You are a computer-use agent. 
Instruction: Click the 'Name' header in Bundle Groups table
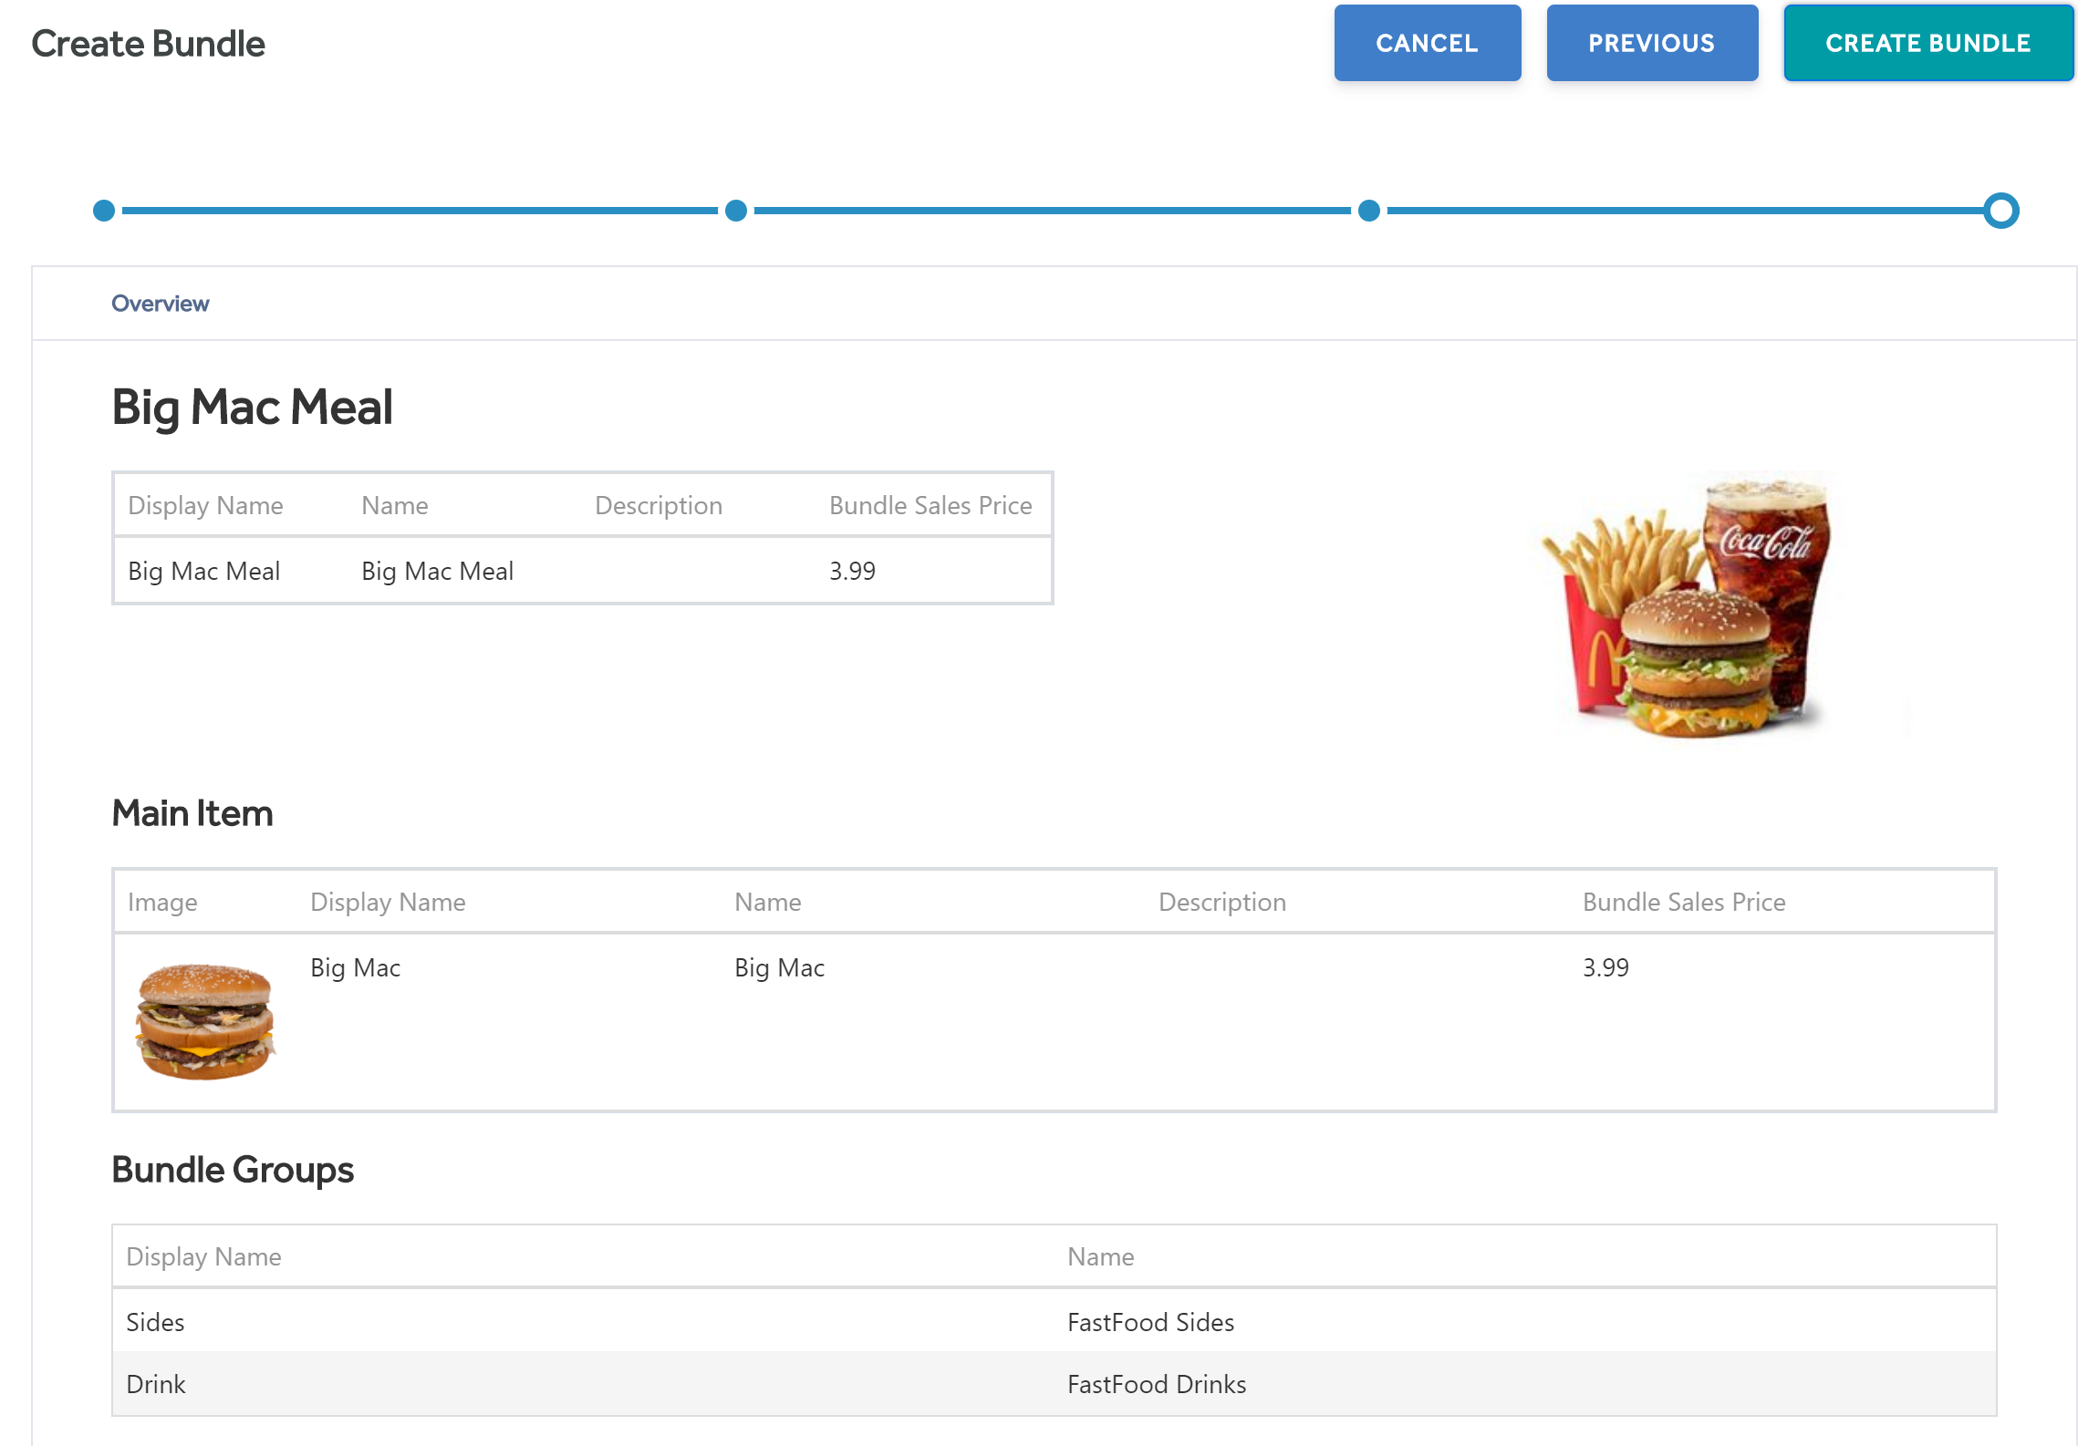[1101, 1256]
